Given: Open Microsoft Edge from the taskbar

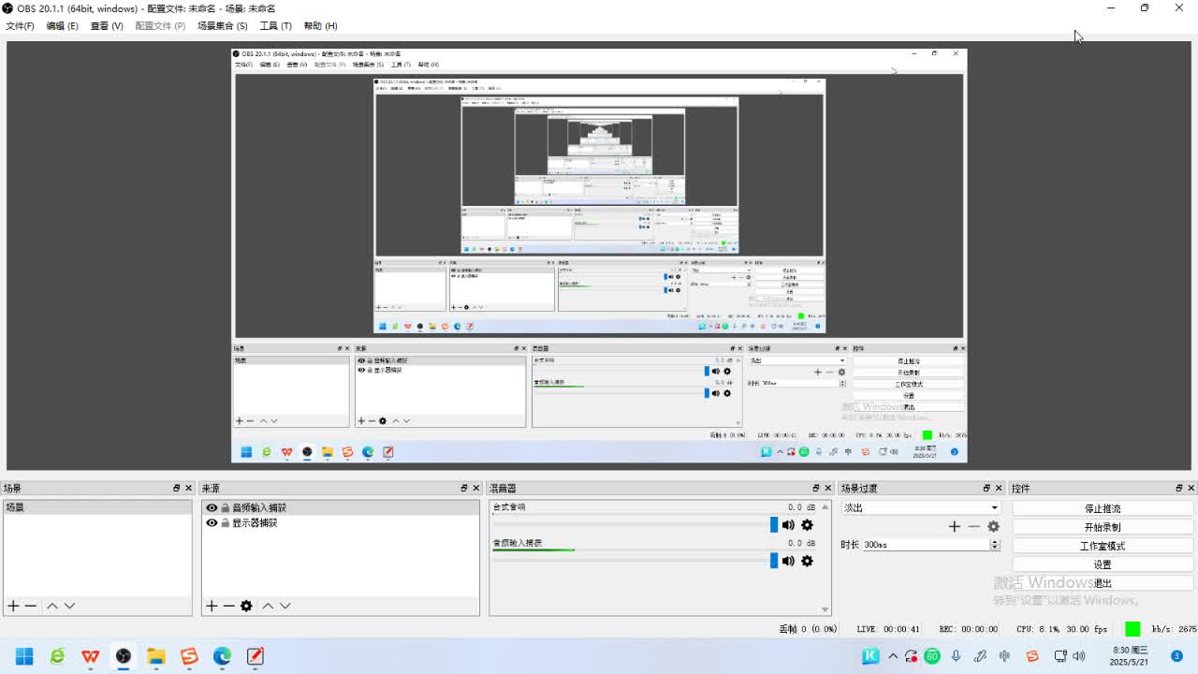Looking at the screenshot, I should [222, 656].
